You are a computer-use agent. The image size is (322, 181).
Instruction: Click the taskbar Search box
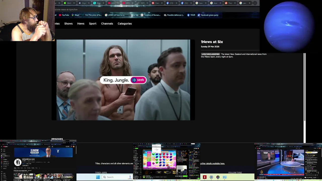[x=117, y=177]
